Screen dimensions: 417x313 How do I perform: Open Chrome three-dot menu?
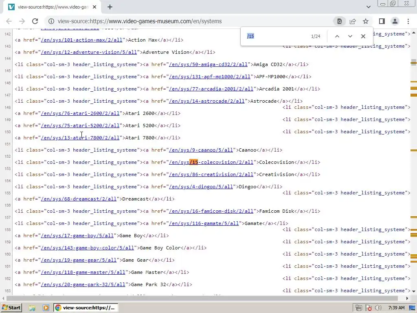point(408,21)
